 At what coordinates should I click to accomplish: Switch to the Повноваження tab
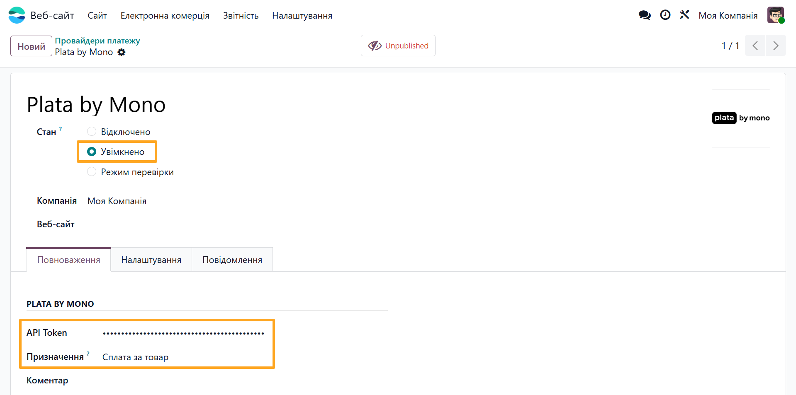[x=69, y=260]
